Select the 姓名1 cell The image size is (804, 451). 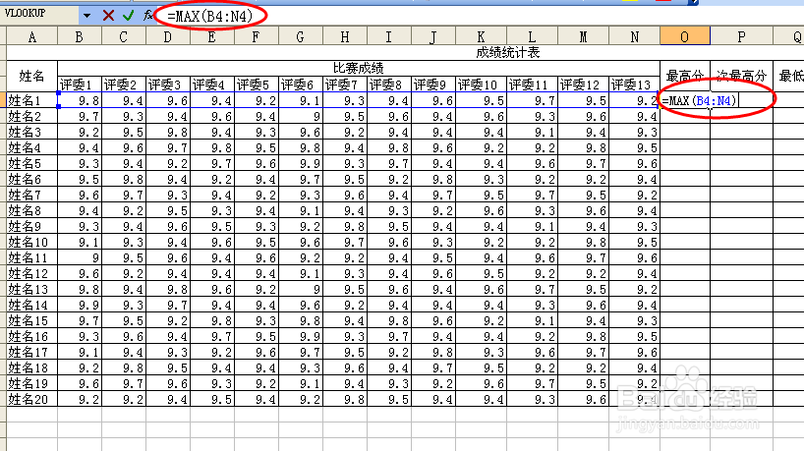31,100
